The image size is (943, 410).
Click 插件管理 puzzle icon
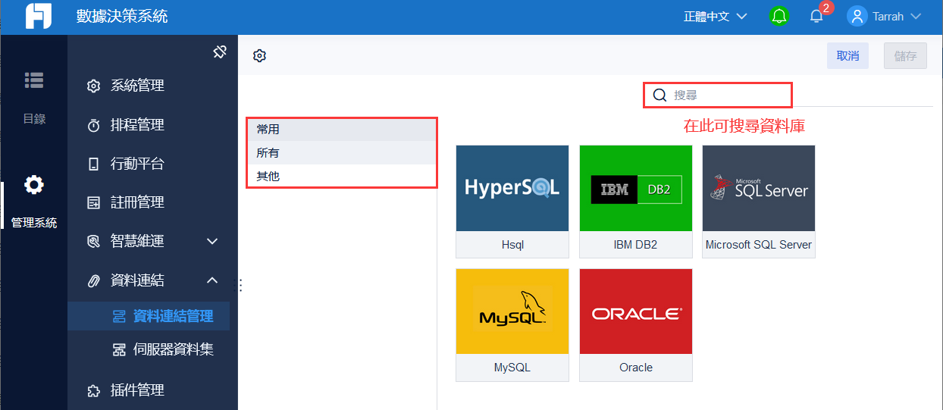(93, 390)
